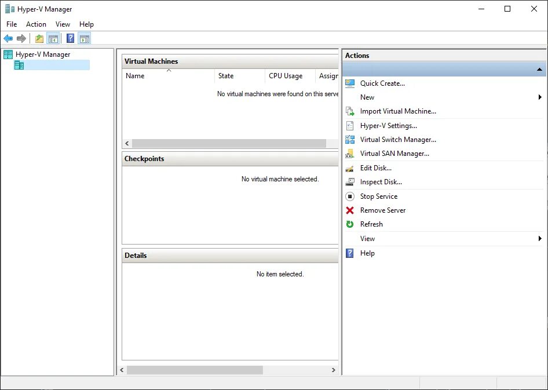Expand the New submenu arrow
This screenshot has width=548, height=390.
point(540,97)
